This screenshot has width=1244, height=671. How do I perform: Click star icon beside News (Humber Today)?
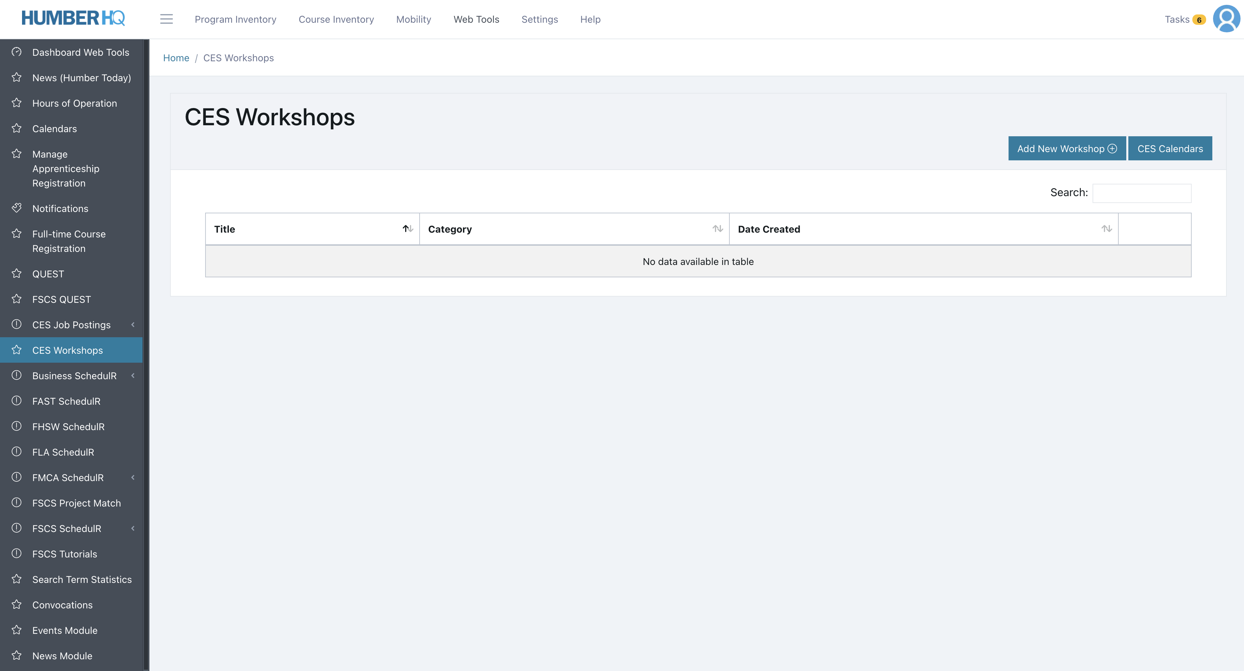point(17,77)
